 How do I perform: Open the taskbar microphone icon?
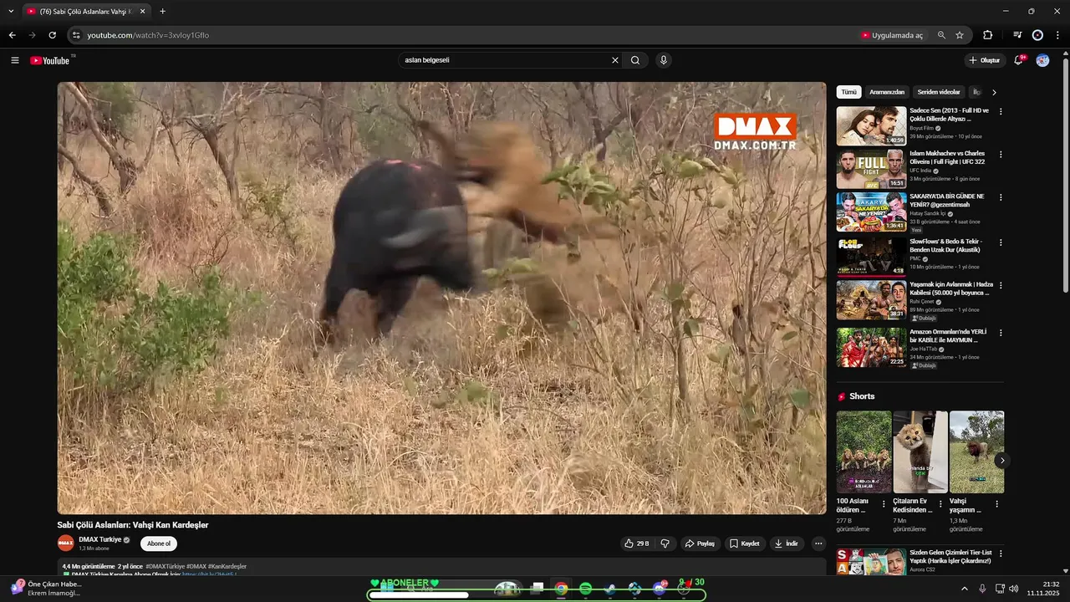coord(982,589)
